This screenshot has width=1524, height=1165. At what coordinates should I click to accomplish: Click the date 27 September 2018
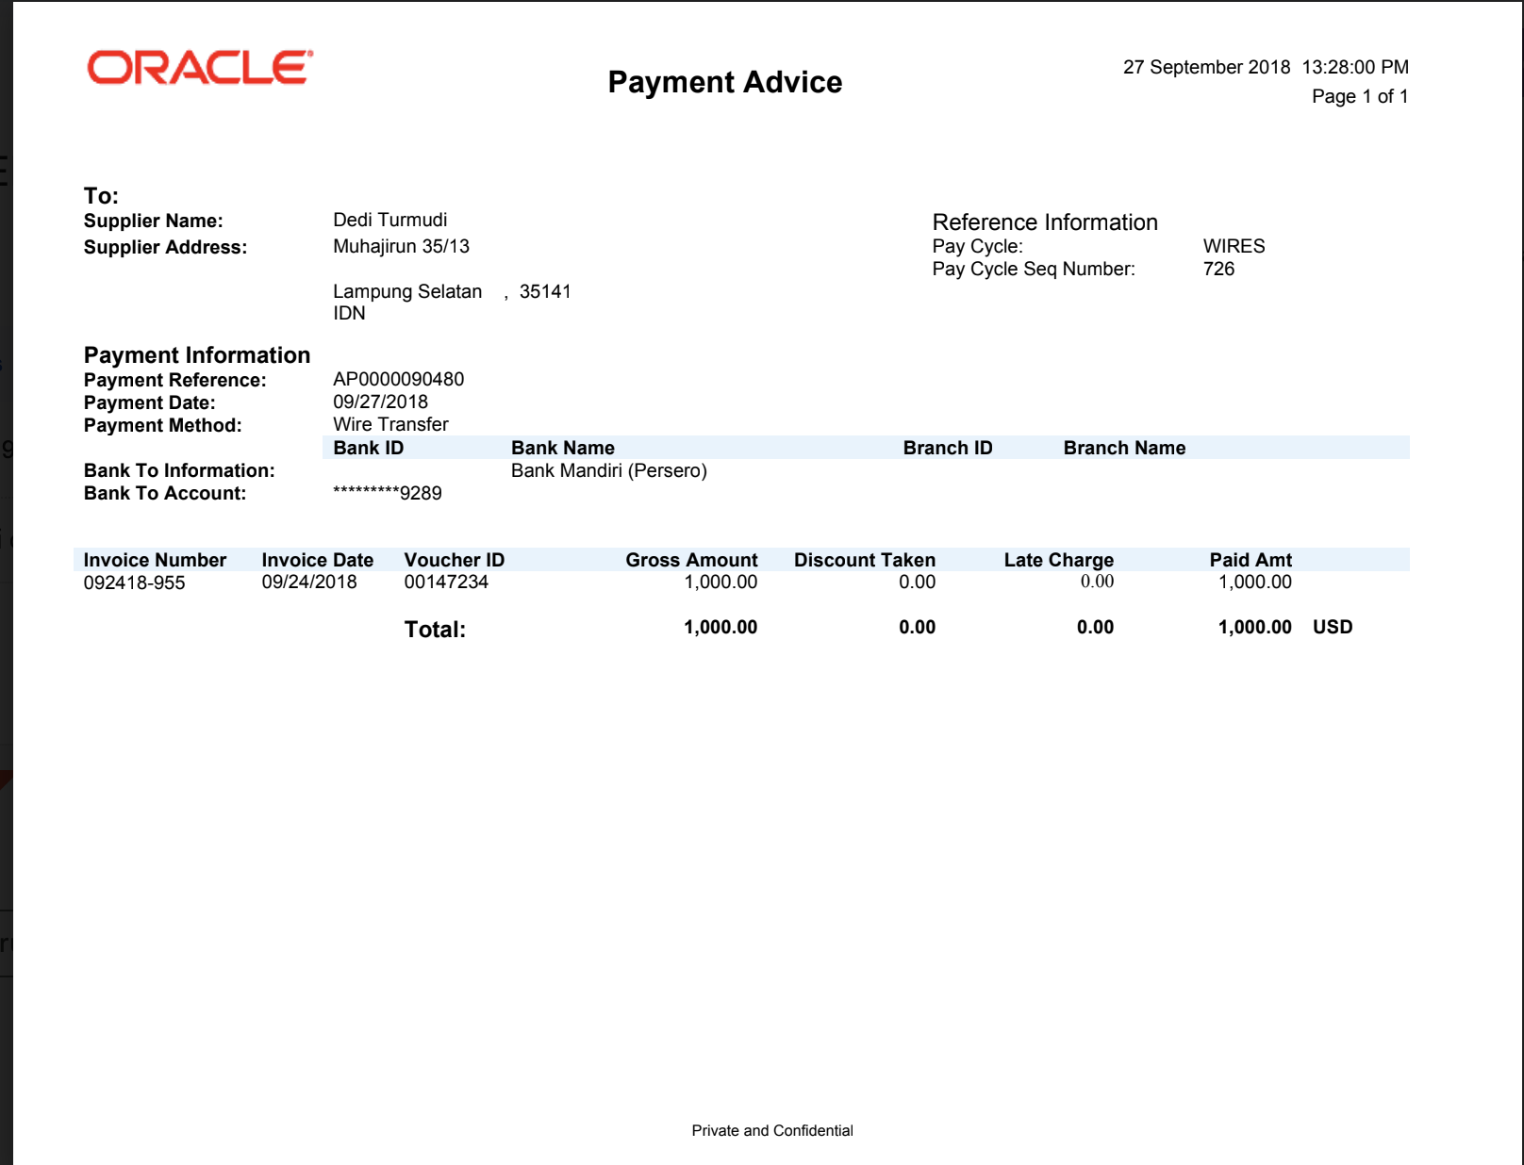(1206, 67)
